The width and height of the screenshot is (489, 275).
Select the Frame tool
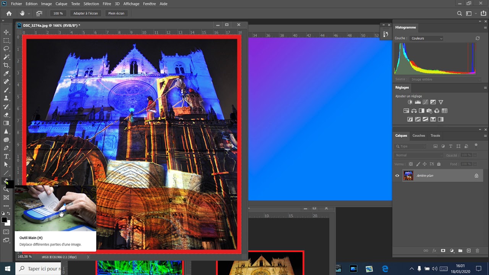click(6, 198)
